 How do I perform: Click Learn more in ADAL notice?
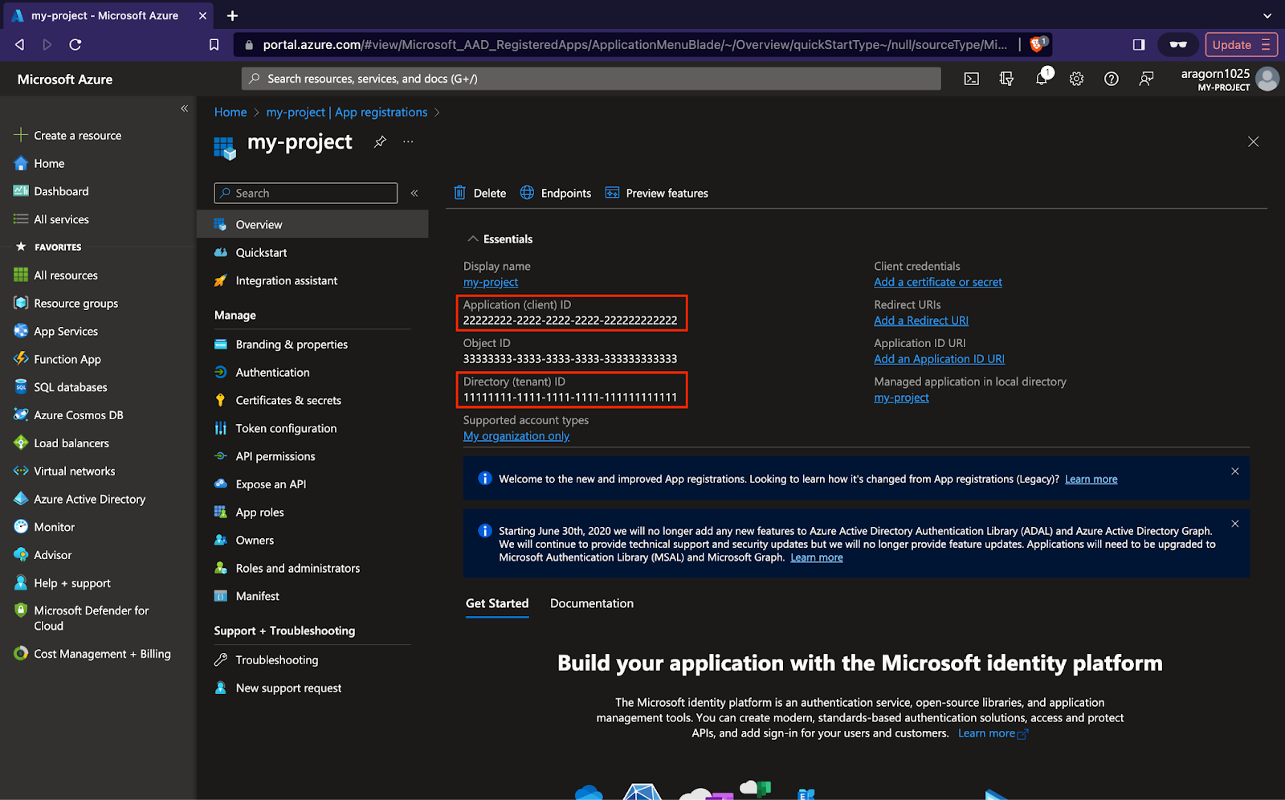click(817, 557)
